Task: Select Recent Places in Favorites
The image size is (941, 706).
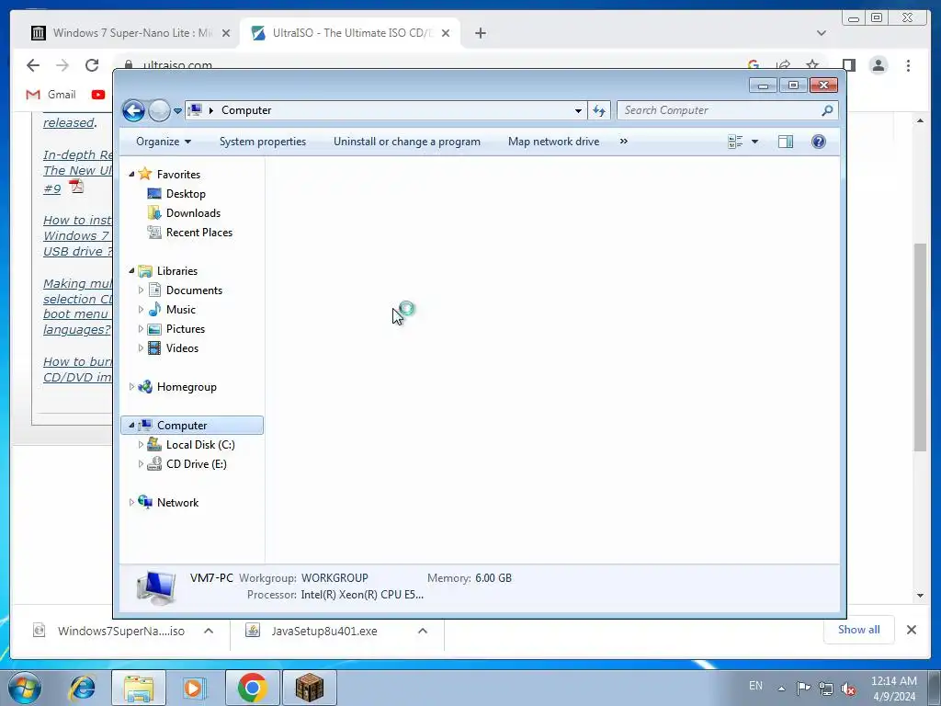Action: (198, 233)
